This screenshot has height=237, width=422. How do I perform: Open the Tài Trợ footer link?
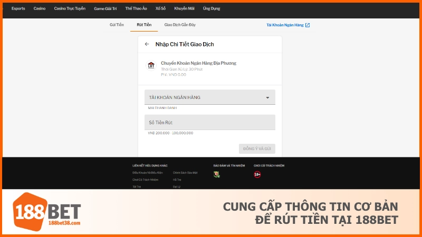(x=137, y=186)
